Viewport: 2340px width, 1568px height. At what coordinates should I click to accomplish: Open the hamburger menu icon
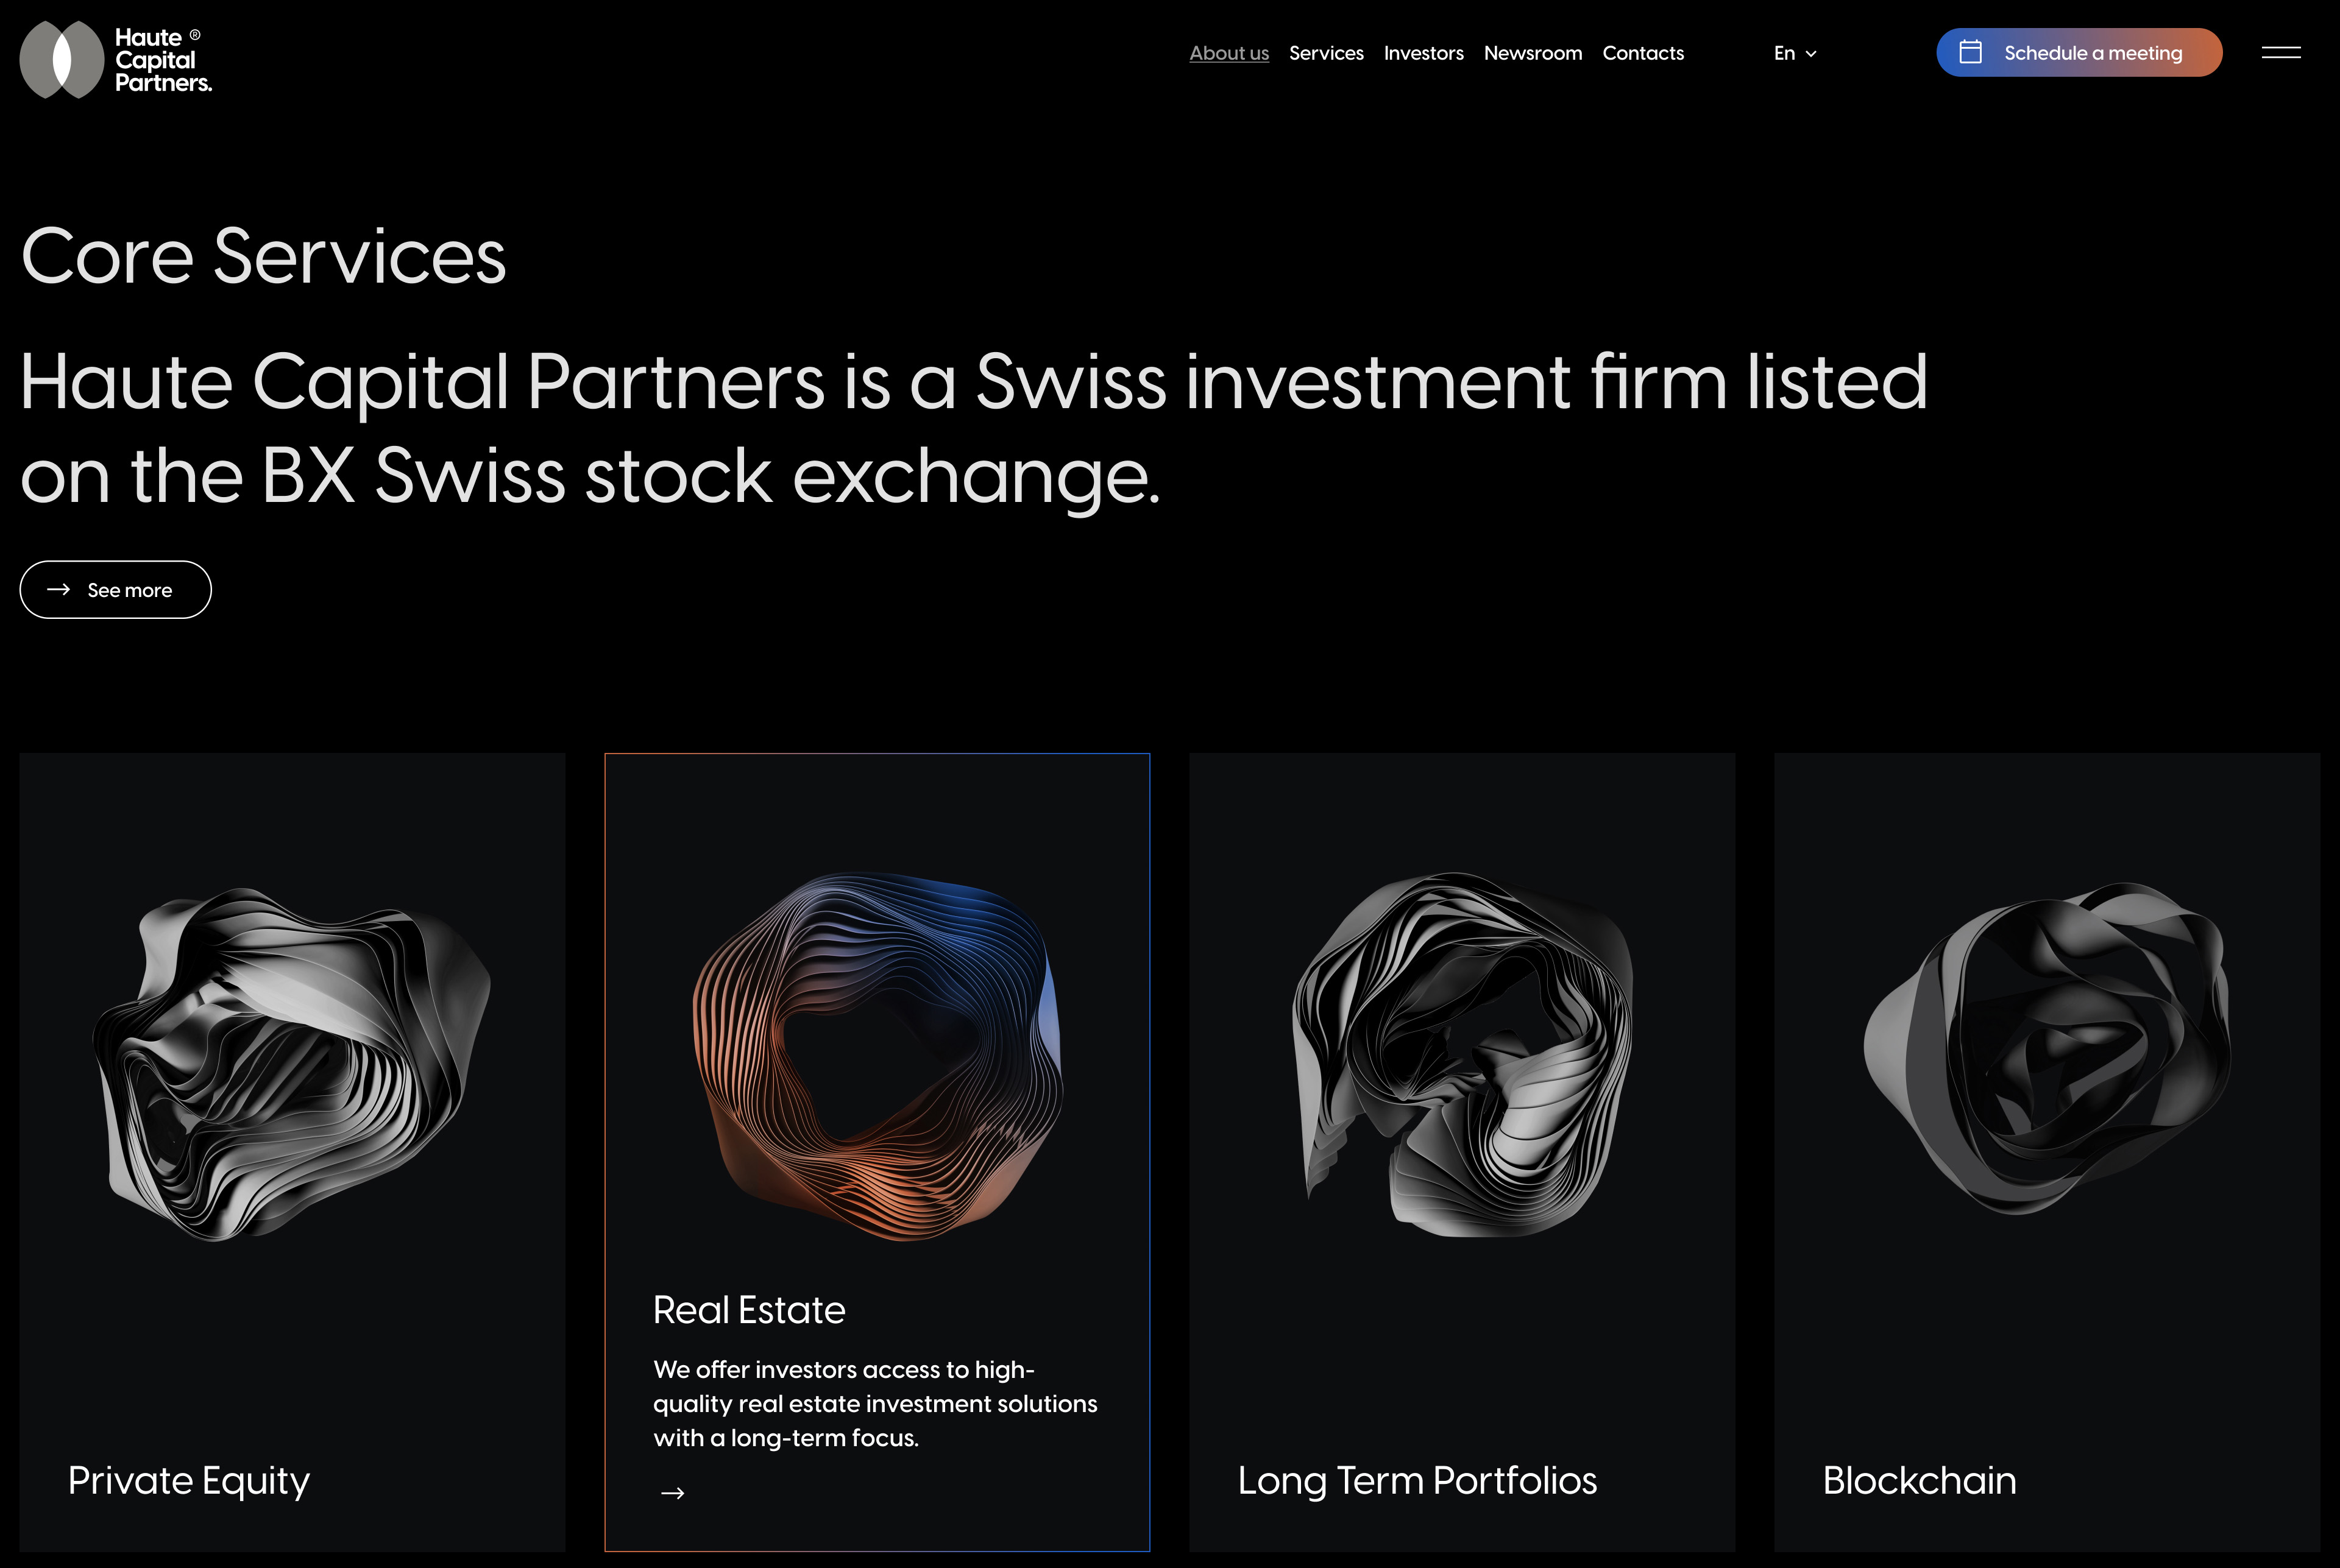[2280, 53]
